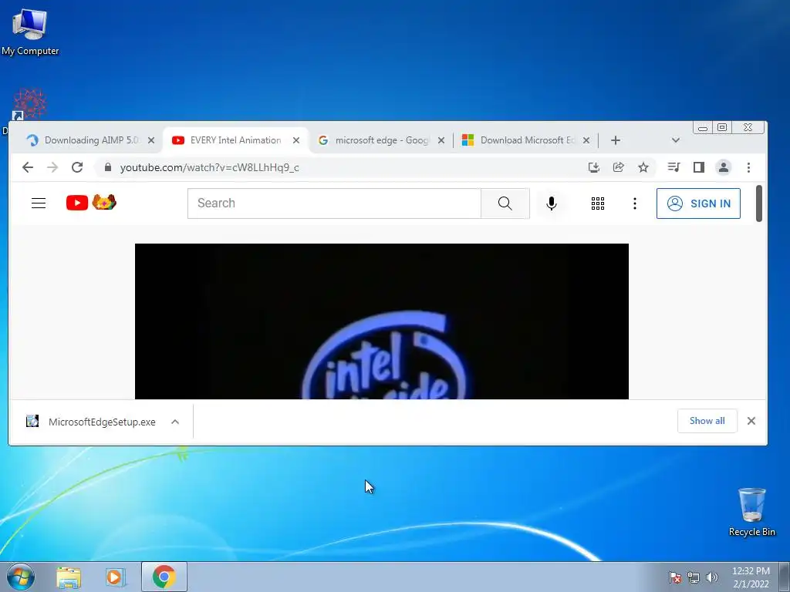The image size is (790, 592).
Task: Click the forward navigation arrow
Action: tap(52, 167)
